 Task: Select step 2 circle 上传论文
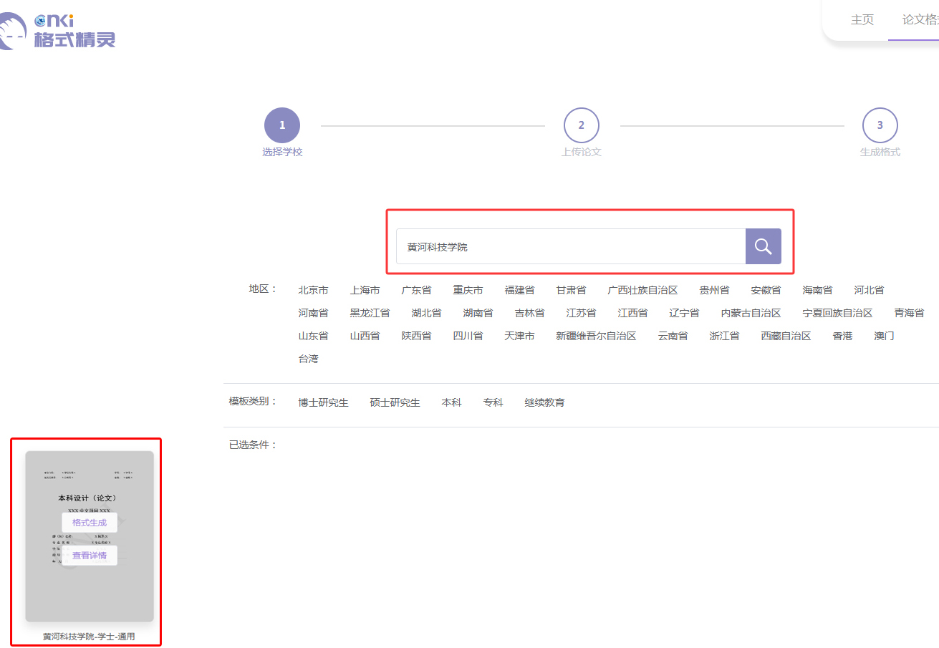[x=581, y=125]
